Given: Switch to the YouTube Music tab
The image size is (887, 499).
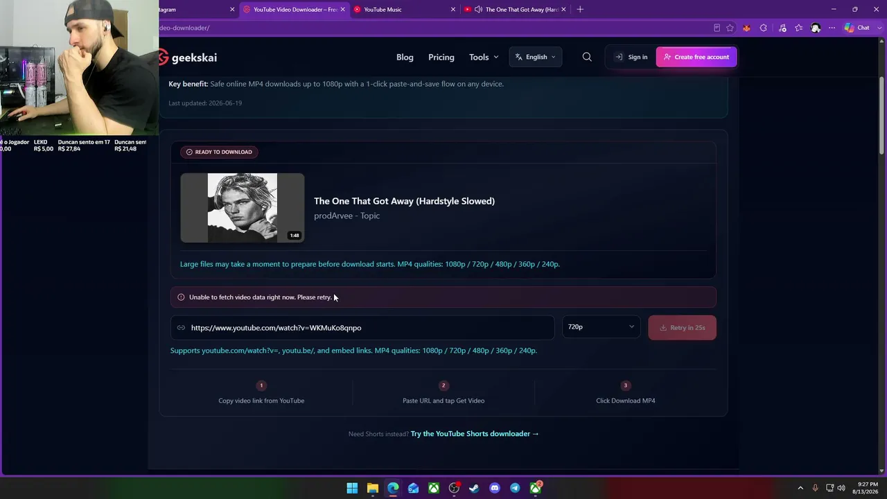Looking at the screenshot, I should (405, 10).
